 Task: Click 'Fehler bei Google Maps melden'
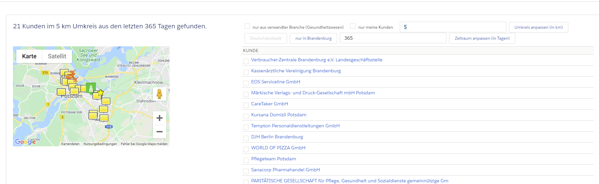(x=144, y=144)
